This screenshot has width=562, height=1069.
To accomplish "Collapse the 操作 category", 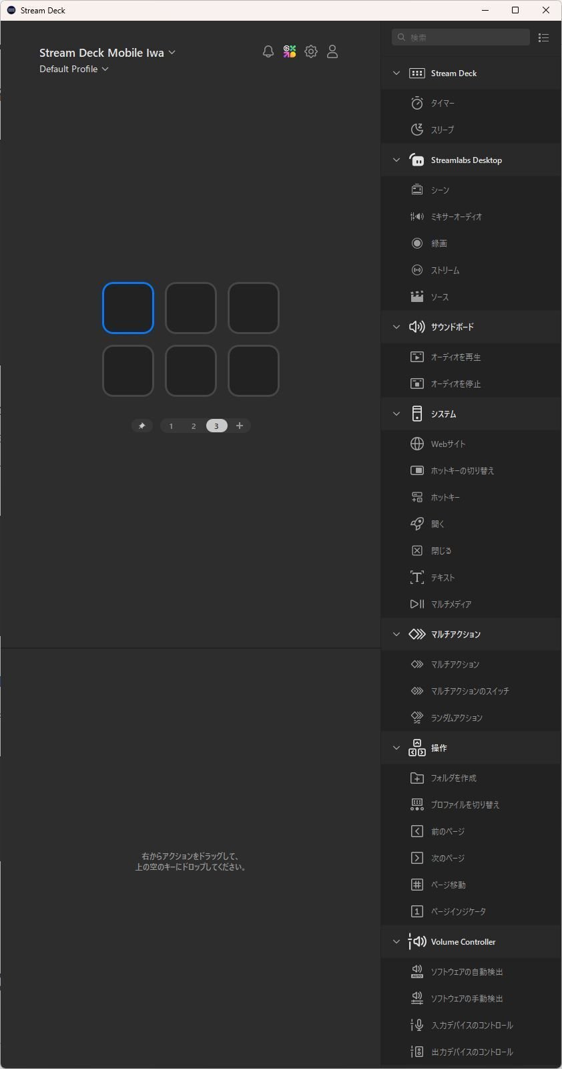I will click(396, 748).
